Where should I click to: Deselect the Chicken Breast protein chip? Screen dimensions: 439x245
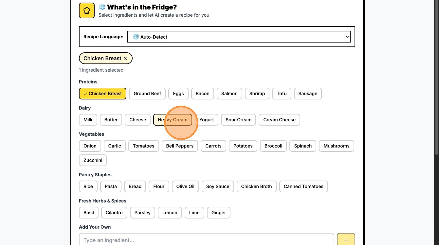[x=102, y=94]
